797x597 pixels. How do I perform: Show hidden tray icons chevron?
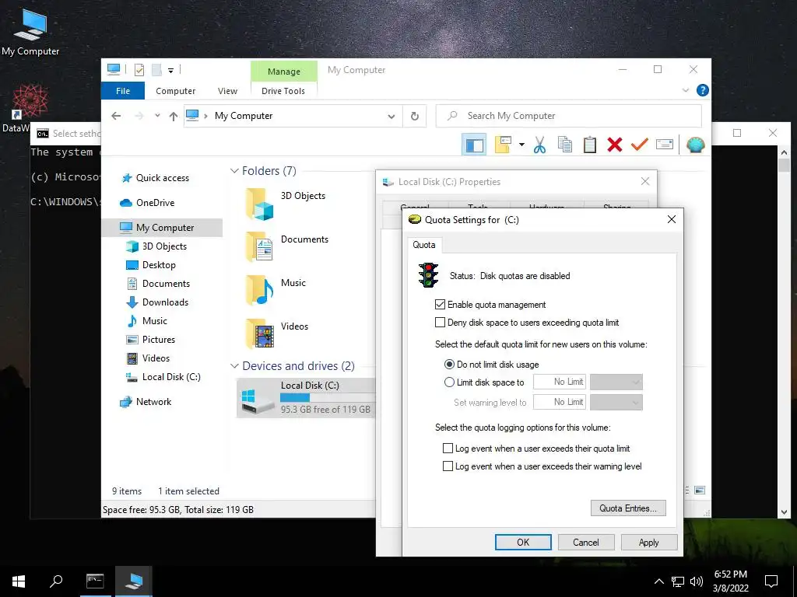658,581
